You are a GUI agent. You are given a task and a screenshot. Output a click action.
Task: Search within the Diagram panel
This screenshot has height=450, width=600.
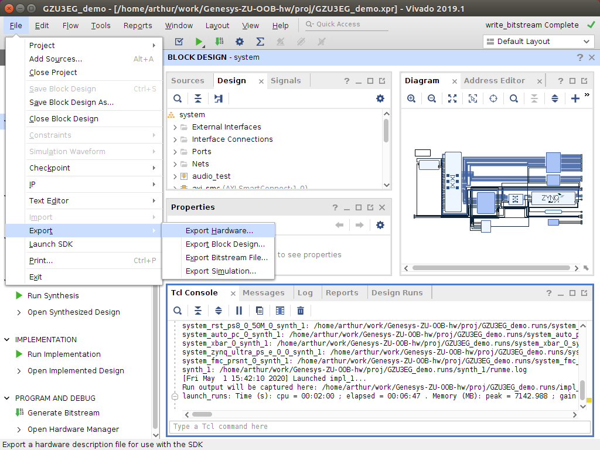[514, 98]
